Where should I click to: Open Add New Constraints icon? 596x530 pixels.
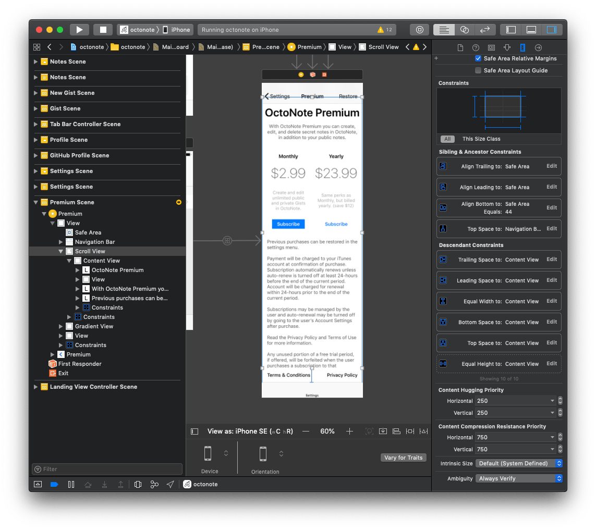(x=410, y=432)
